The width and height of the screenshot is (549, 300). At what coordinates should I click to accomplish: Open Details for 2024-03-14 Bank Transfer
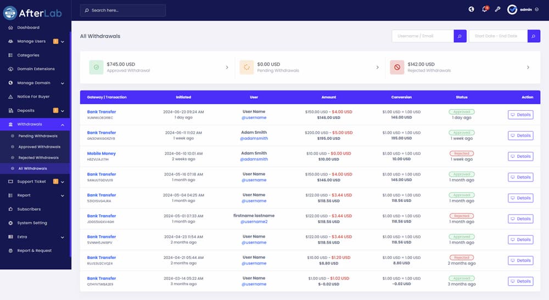click(520, 281)
